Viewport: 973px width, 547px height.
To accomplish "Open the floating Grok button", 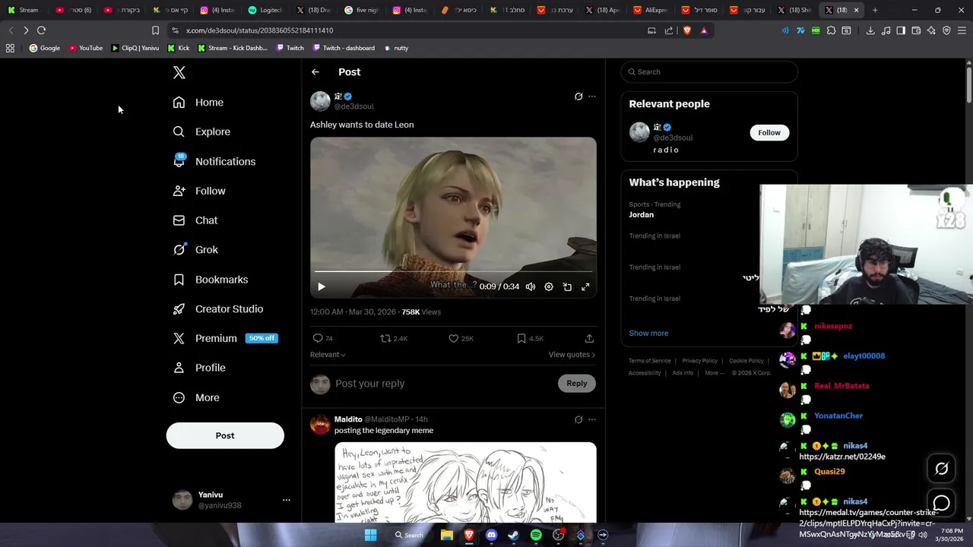I will click(941, 469).
